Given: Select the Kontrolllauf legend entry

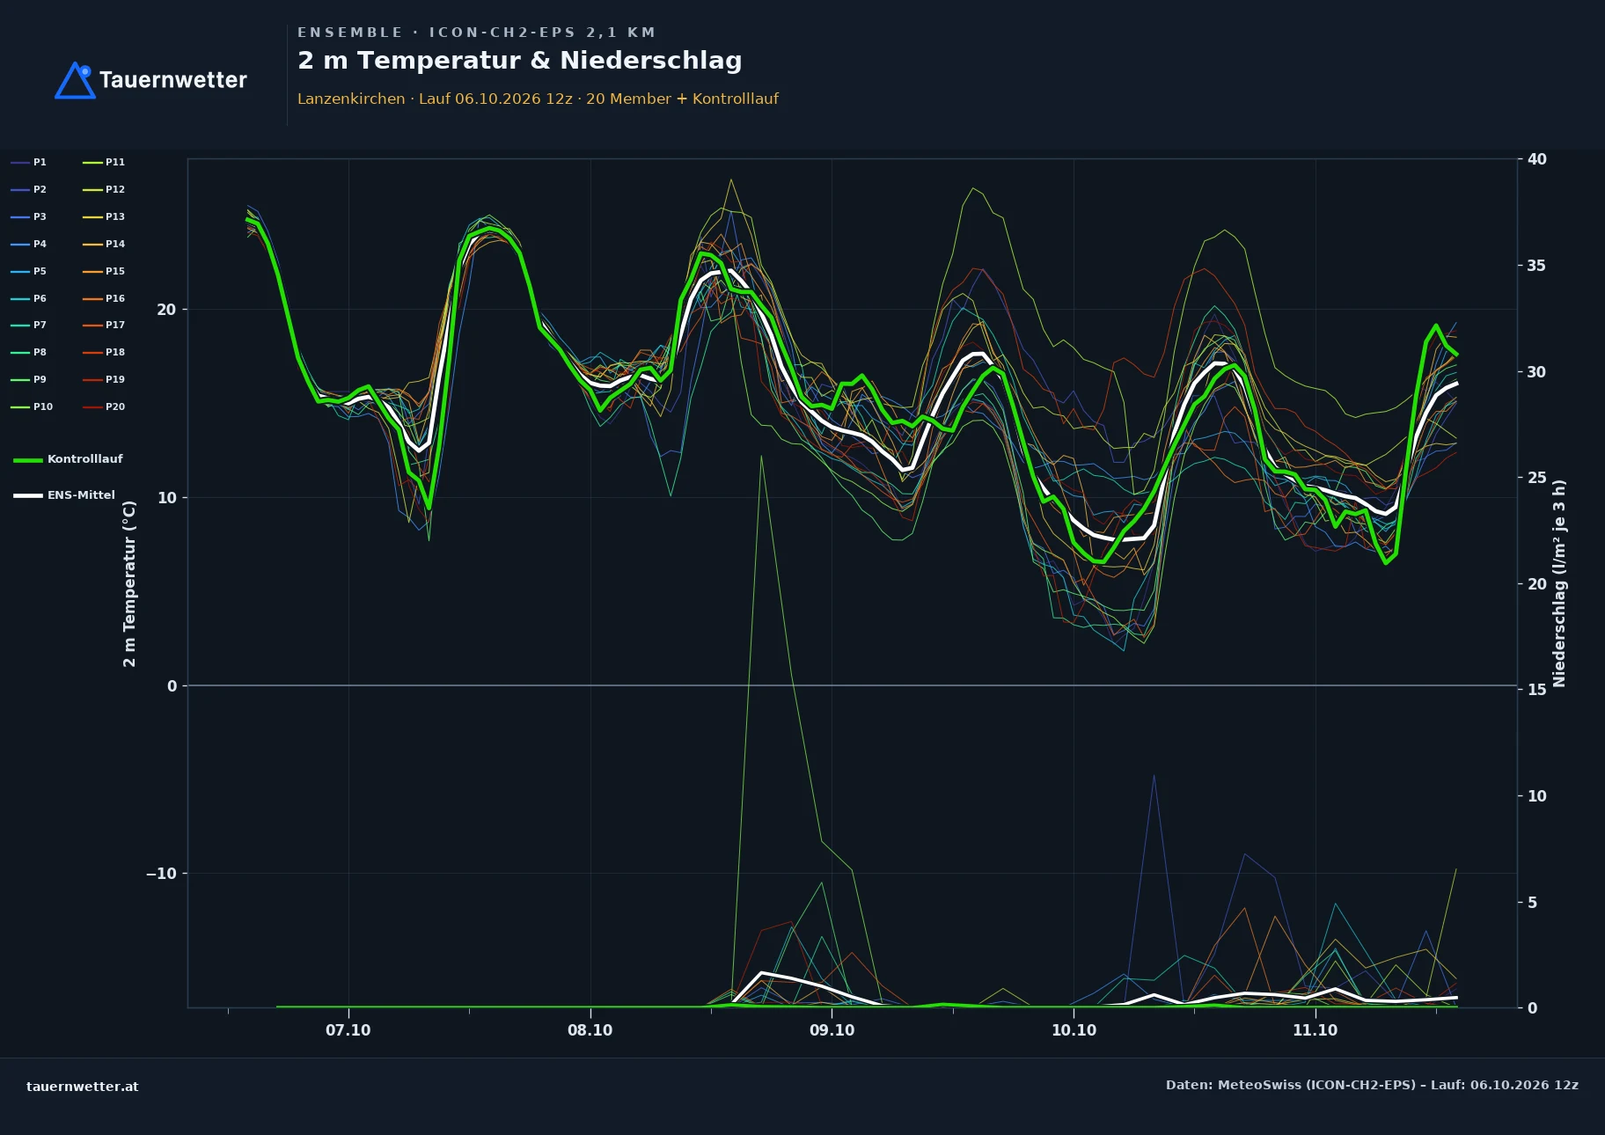Looking at the screenshot, I should (x=69, y=459).
